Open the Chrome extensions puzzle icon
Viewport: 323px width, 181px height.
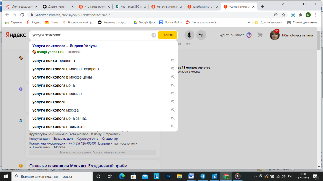pyautogui.click(x=301, y=15)
